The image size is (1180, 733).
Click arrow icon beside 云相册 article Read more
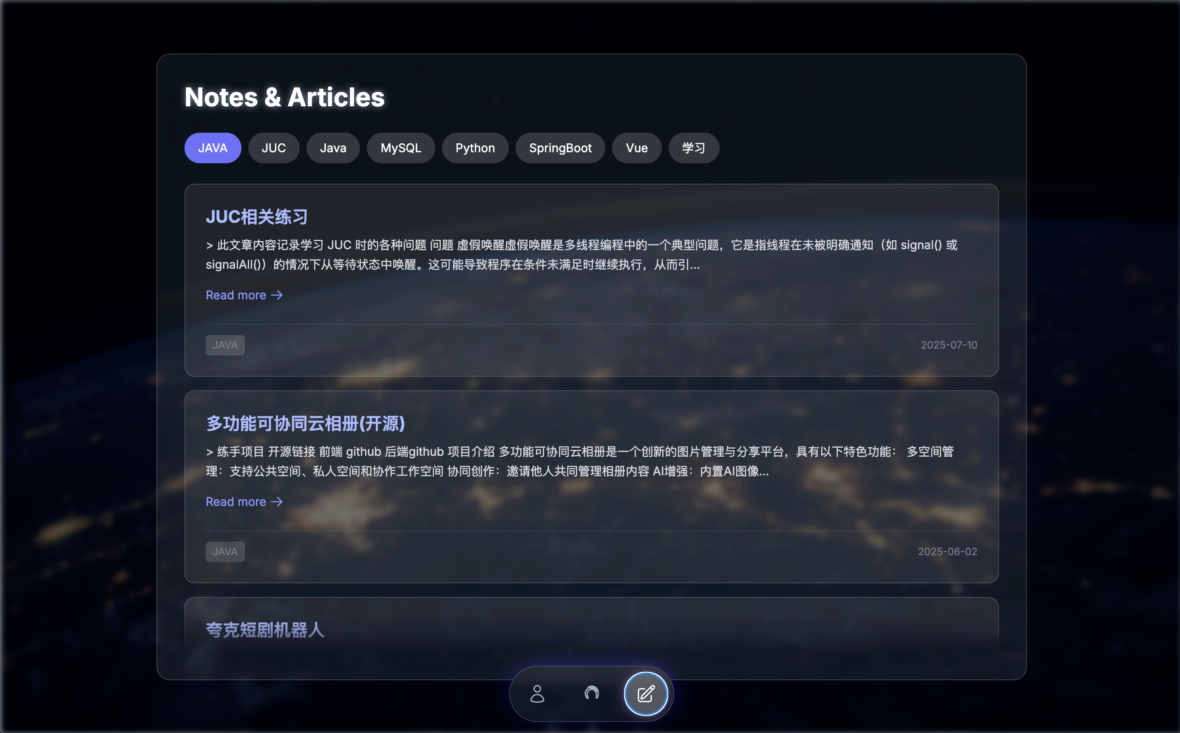[277, 502]
